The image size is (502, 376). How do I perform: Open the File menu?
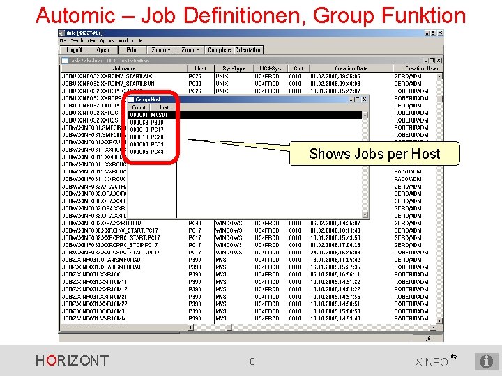coord(63,41)
